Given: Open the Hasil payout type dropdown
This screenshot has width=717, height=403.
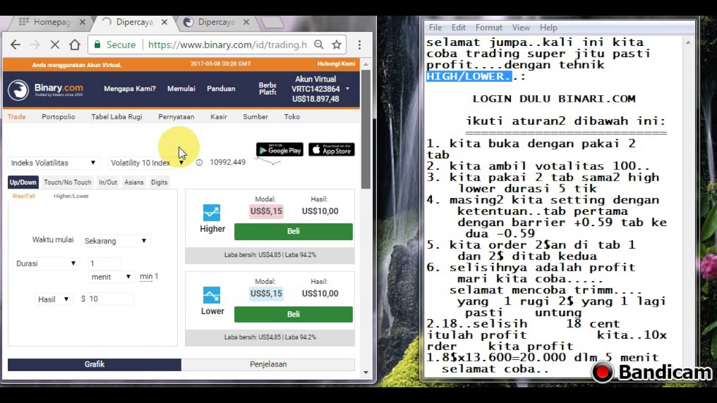Looking at the screenshot, I should [53, 299].
